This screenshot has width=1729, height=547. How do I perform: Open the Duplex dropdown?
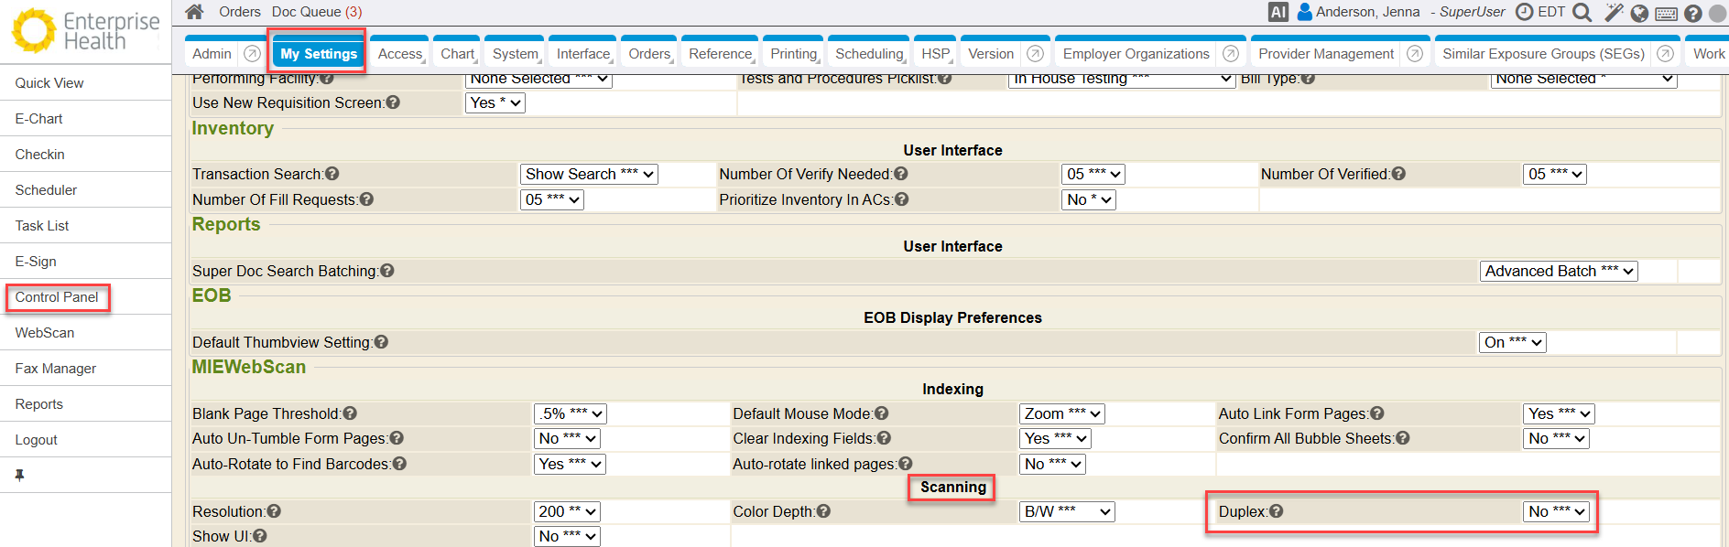(x=1557, y=512)
